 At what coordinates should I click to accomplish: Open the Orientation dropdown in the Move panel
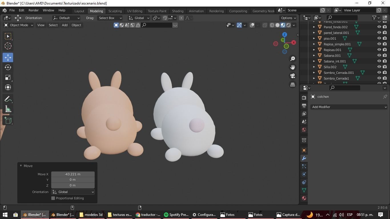pyautogui.click(x=73, y=192)
